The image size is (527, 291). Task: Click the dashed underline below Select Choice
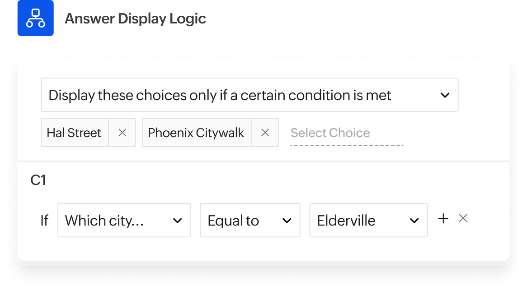coord(347,146)
